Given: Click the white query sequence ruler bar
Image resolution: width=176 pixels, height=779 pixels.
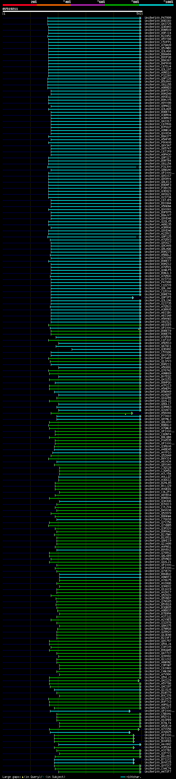Looking at the screenshot, I should pos(73,12).
